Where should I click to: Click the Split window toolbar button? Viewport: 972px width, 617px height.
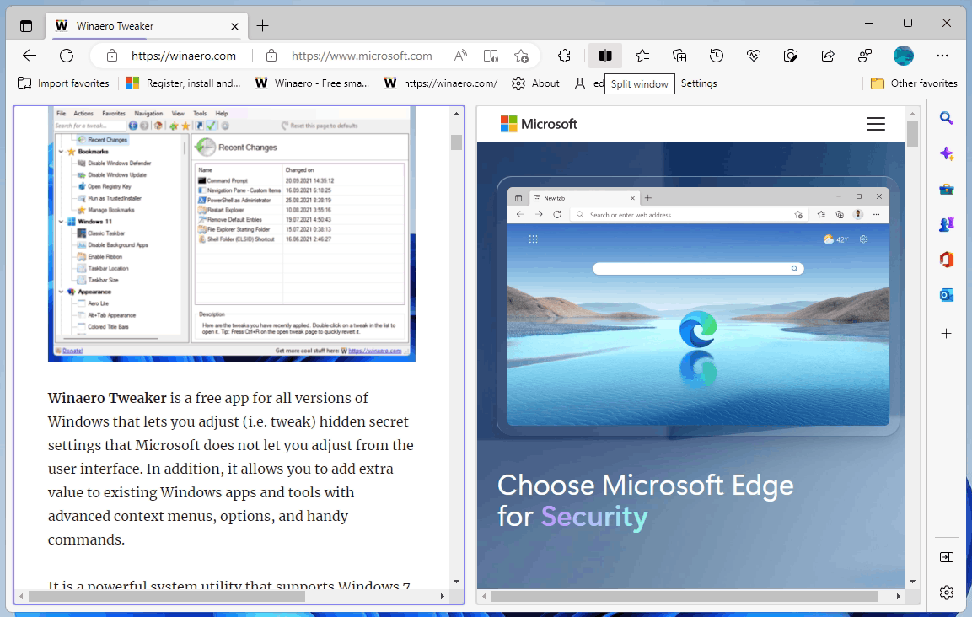(x=604, y=56)
